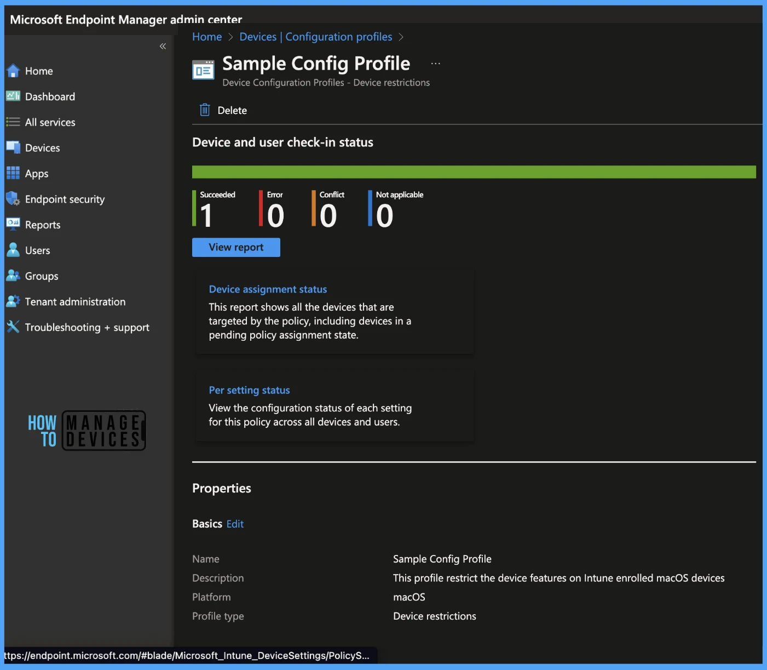Collapse the sidebar with double chevron
This screenshot has height=670, width=767.
pyautogui.click(x=163, y=46)
